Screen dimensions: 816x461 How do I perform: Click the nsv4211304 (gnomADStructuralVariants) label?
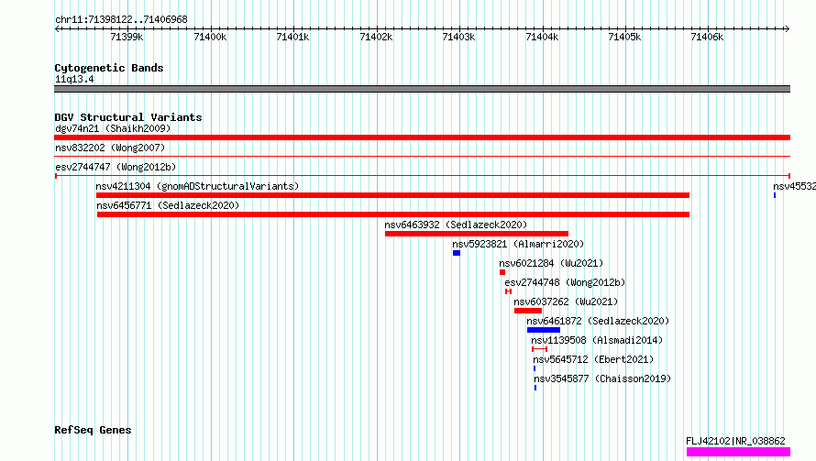click(197, 186)
